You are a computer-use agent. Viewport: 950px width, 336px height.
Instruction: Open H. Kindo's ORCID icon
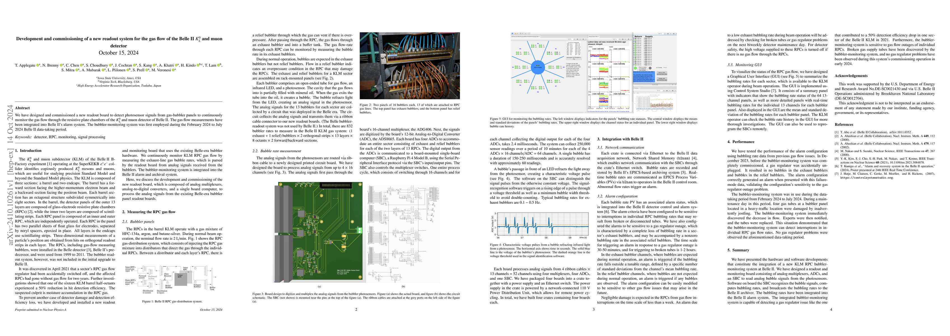(x=198, y=65)
